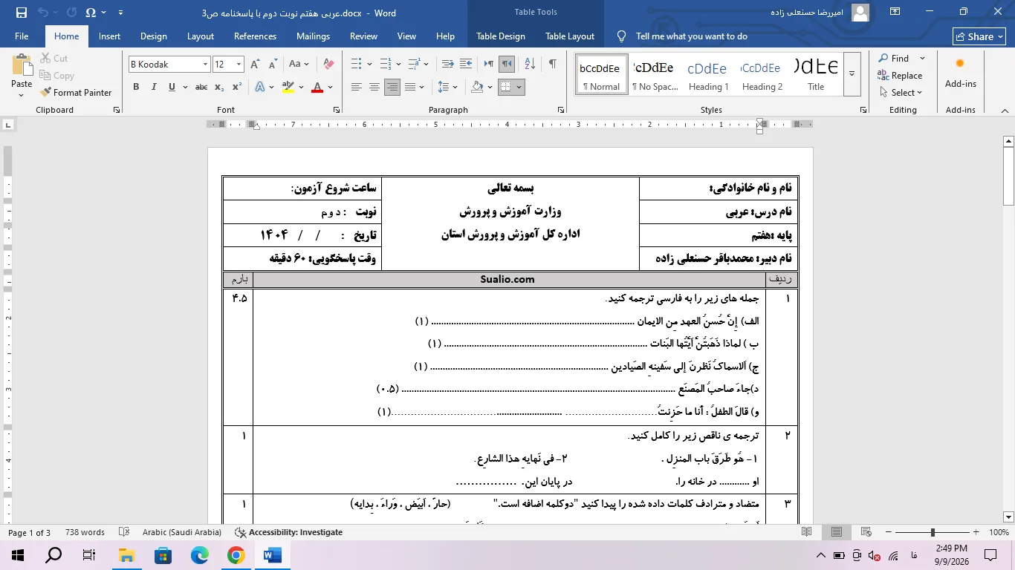Viewport: 1015px width, 570px height.
Task: Open the Add-ins icon
Action: pyautogui.click(x=960, y=73)
